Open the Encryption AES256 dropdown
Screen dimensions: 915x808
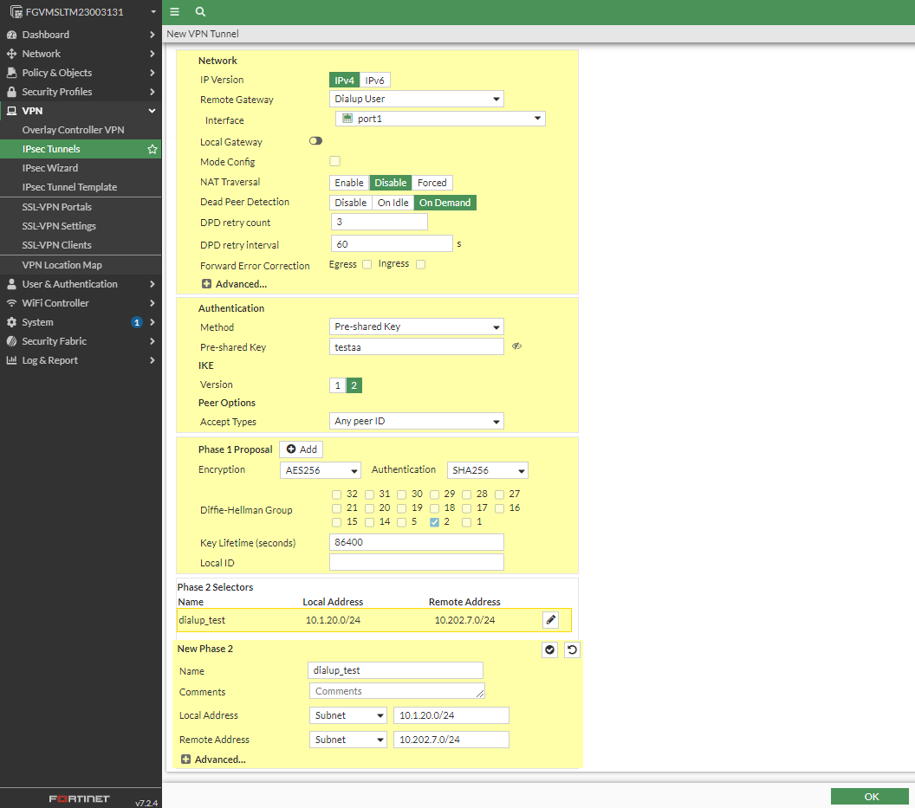pyautogui.click(x=320, y=470)
